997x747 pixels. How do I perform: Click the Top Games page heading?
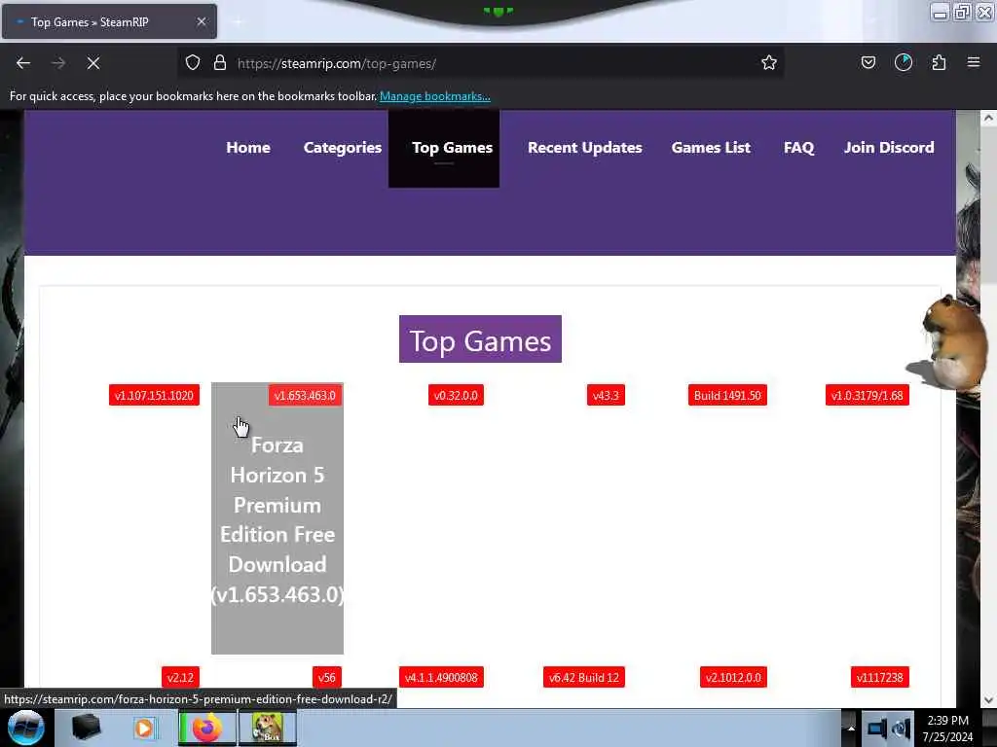point(480,339)
